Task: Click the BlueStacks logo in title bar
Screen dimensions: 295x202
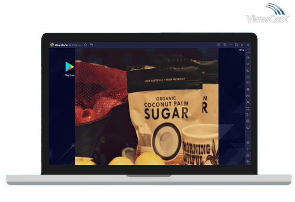Action: pos(52,45)
